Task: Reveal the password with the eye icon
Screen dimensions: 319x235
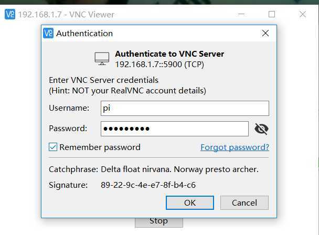Action: (261, 129)
